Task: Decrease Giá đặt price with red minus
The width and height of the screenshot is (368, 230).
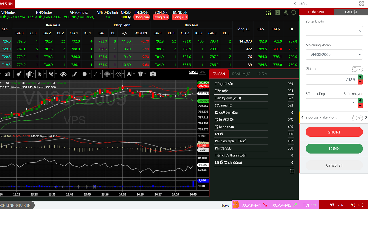Action: tap(360, 82)
